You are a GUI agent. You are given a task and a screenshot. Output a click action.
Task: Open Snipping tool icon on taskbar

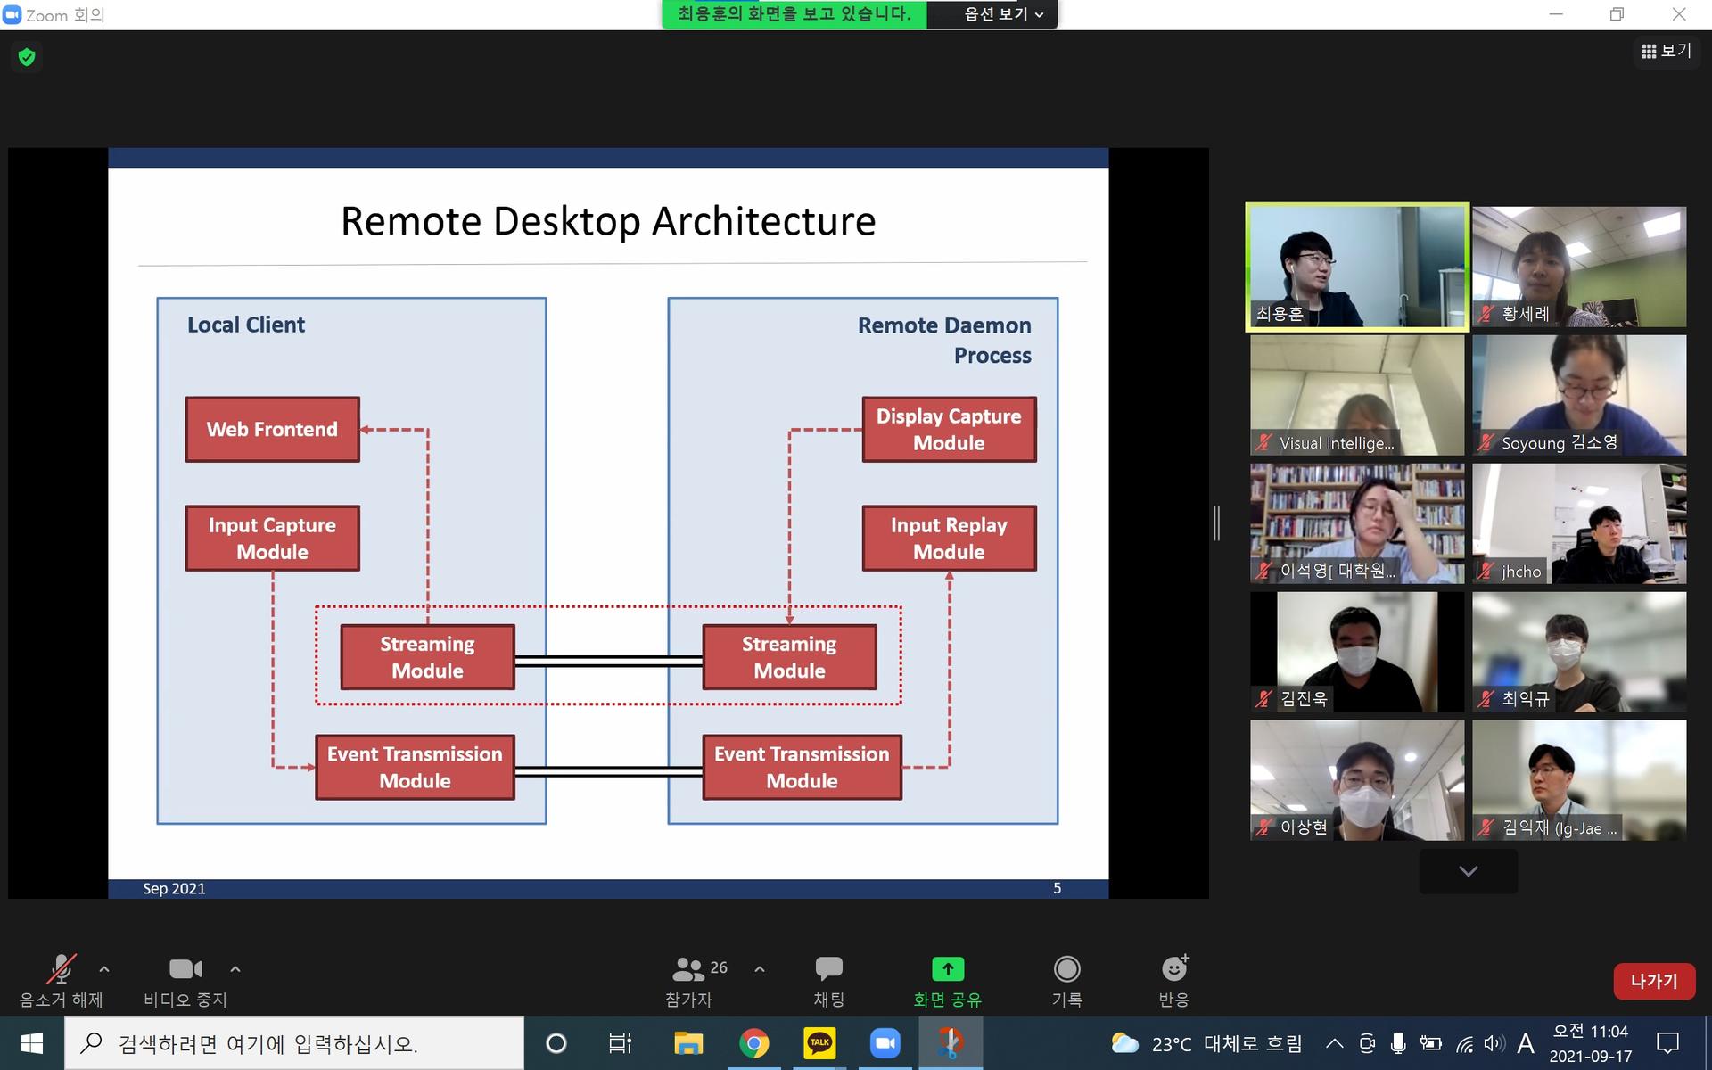click(x=950, y=1043)
